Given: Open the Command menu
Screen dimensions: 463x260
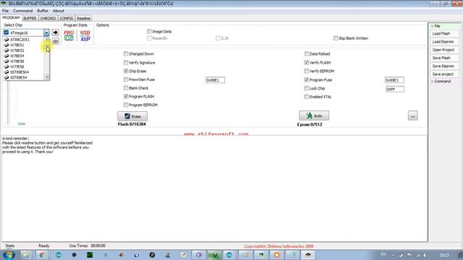Looking at the screenshot, I should (22, 11).
